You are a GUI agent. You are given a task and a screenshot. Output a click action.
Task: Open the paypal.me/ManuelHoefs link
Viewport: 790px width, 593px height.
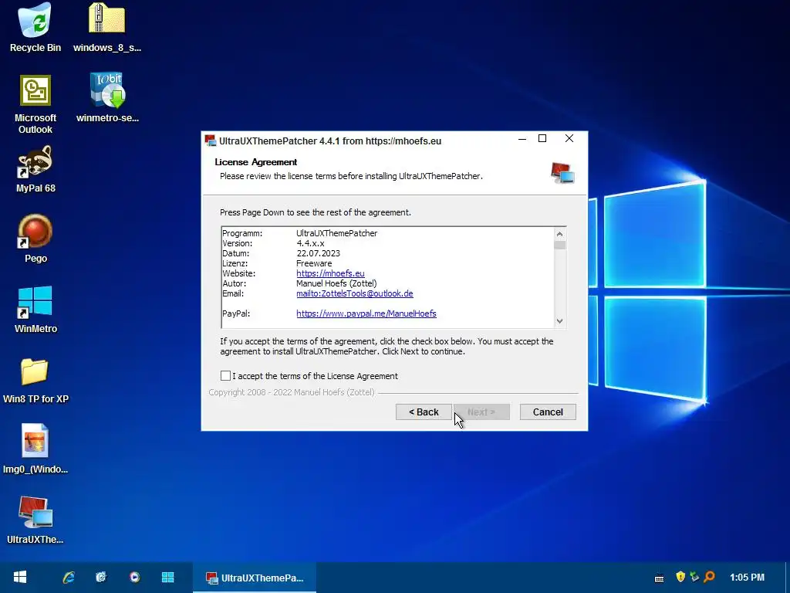click(x=366, y=313)
